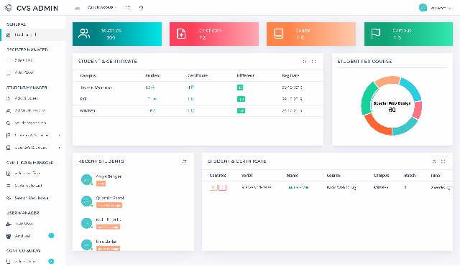Open Add Class in sidebar
The image size is (460, 266).
pos(24,72)
